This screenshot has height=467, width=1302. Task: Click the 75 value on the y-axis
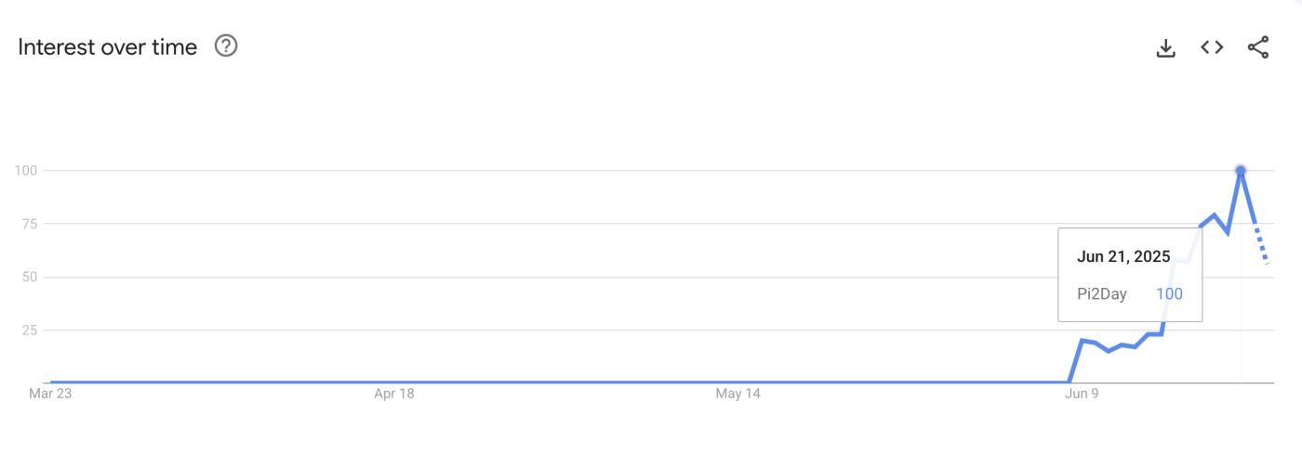(x=29, y=224)
